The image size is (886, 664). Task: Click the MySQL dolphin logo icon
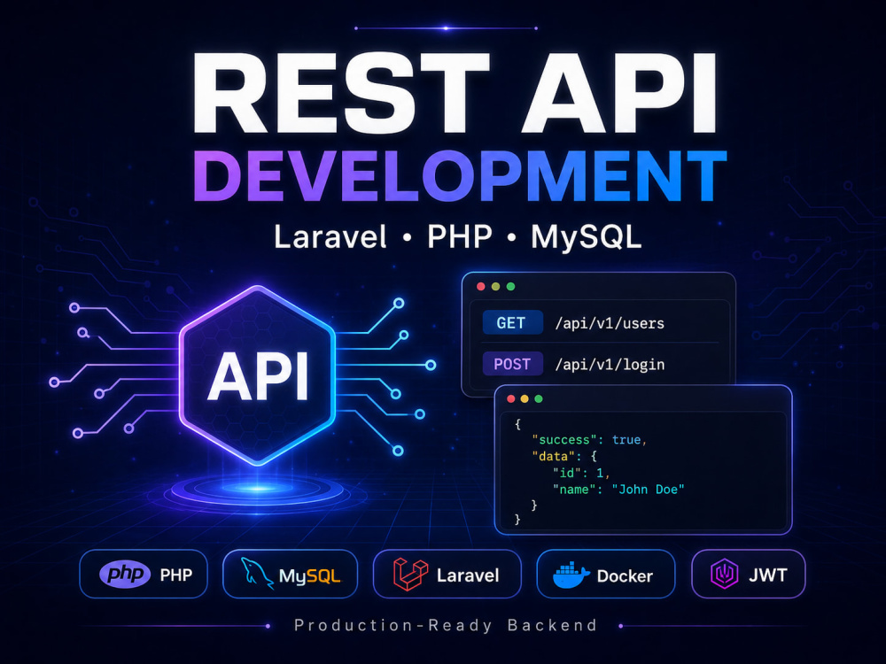[258, 573]
